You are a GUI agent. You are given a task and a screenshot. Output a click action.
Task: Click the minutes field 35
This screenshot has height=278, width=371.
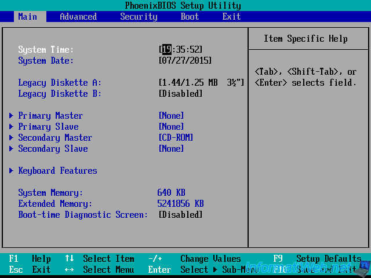[x=180, y=49]
